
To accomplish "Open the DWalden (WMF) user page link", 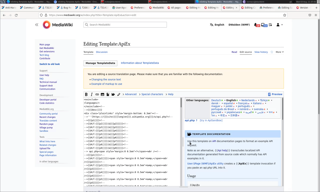I will (x=239, y=25).
